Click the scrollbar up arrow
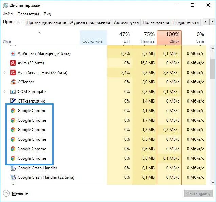This screenshot has width=216, height=202. (213, 48)
